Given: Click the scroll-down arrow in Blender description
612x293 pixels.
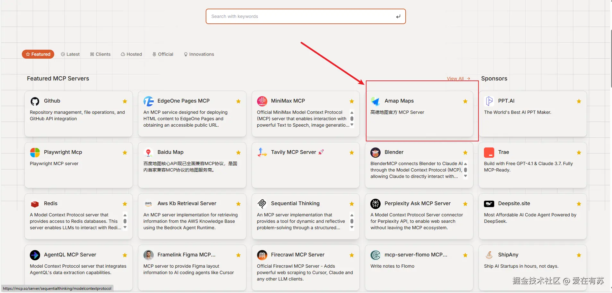Looking at the screenshot, I should click(466, 176).
